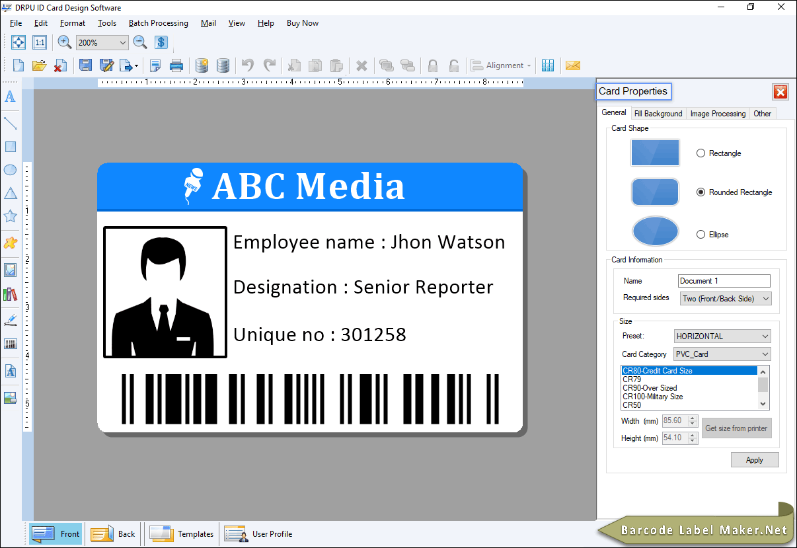The image size is (797, 548).
Task: Select CR79 in the size list
Action: (x=689, y=379)
